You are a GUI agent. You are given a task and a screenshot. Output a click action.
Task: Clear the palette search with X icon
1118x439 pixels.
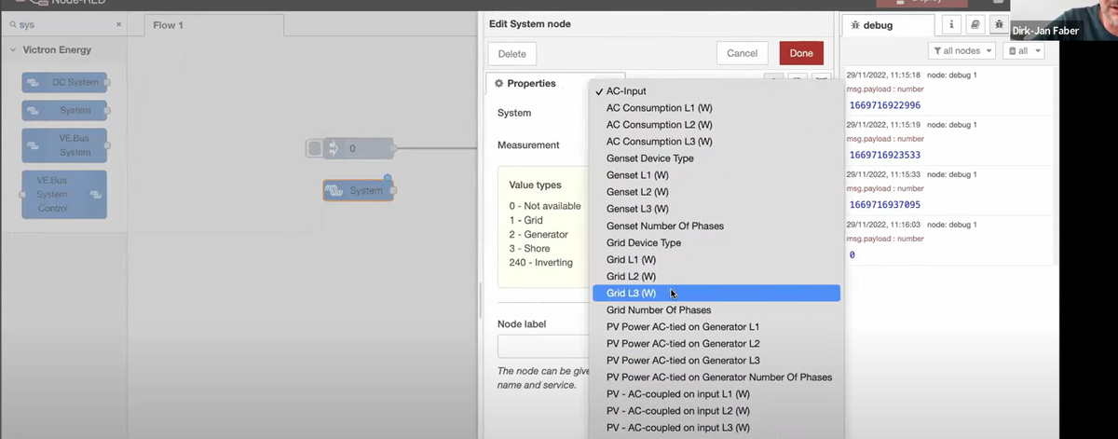click(x=118, y=25)
